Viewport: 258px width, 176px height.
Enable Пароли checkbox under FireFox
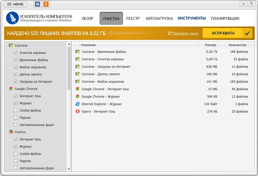pyautogui.click(x=15, y=161)
